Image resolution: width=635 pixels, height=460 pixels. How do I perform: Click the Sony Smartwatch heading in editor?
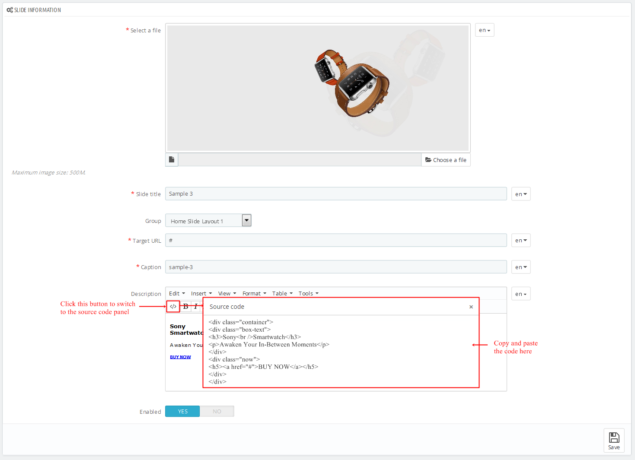(x=186, y=330)
